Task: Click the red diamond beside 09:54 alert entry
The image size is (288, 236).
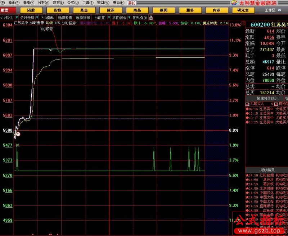Action: 247,108
